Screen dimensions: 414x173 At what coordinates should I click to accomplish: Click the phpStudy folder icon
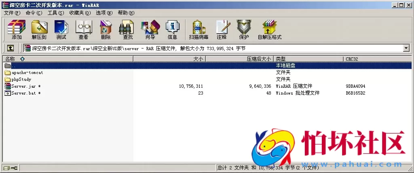coord(7,79)
